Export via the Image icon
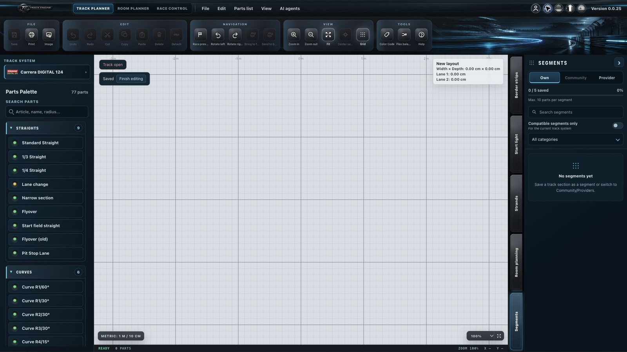 point(49,35)
